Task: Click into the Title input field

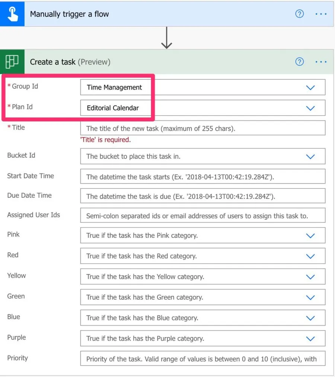Action: coord(202,129)
